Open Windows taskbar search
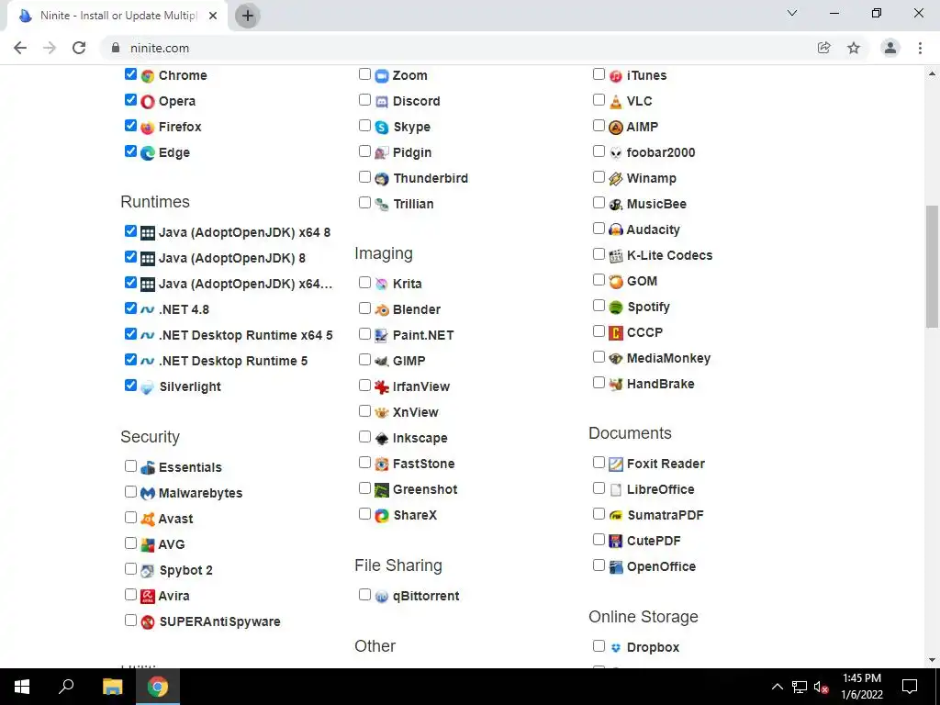This screenshot has height=705, width=940. 66,687
